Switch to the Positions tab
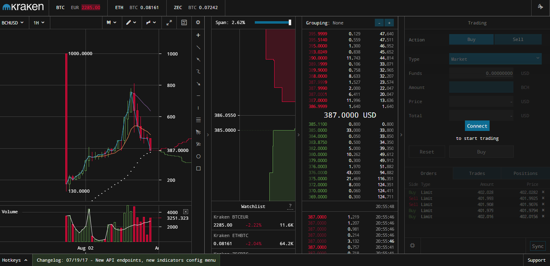Image resolution: width=550 pixels, height=266 pixels. tap(525, 173)
